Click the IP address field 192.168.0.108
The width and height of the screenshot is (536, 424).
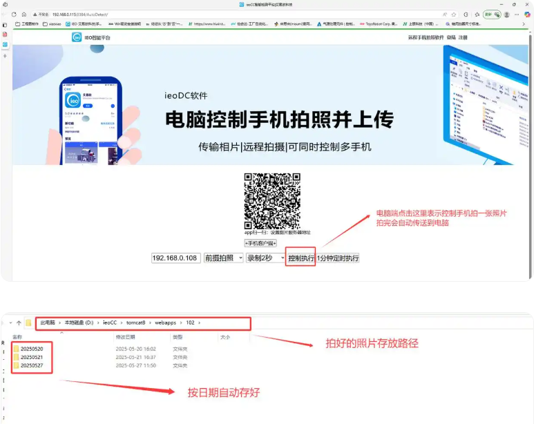click(x=175, y=258)
